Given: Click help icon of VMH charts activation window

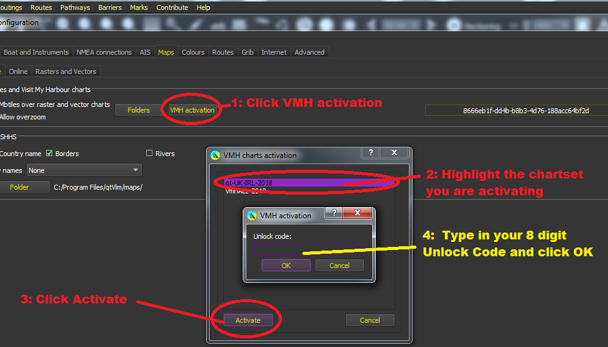Looking at the screenshot, I should (371, 154).
